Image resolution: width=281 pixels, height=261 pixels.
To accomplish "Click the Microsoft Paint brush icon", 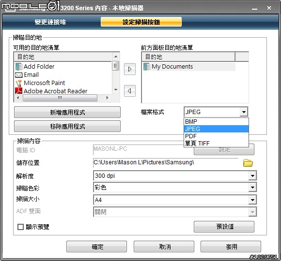I will click(18, 83).
